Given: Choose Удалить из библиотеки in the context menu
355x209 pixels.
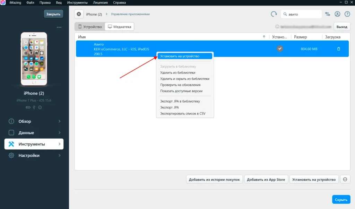Looking at the screenshot, I should click(x=185, y=73).
